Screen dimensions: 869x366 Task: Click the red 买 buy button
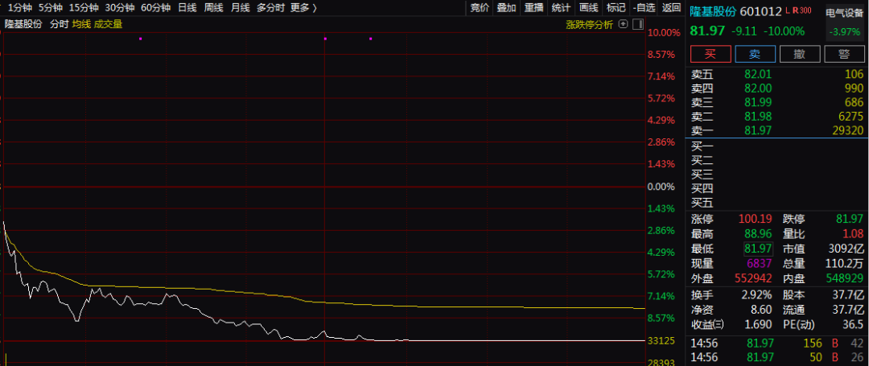[x=710, y=54]
